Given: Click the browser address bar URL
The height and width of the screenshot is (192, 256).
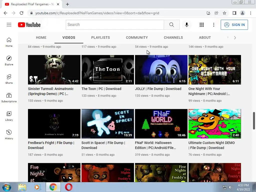Looking at the screenshot, I should [x=97, y=13].
